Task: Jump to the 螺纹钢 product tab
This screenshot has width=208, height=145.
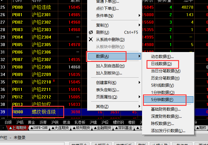Action: click(x=118, y=122)
